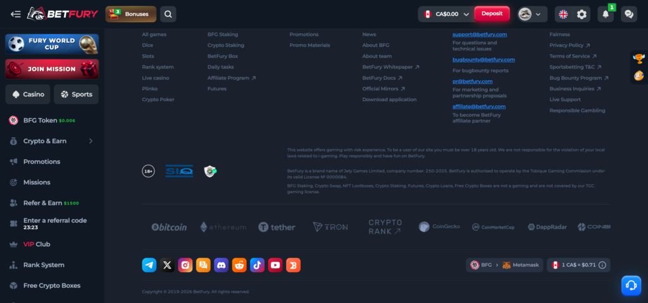The height and width of the screenshot is (303, 648).
Task: Open Official Mirrors footer link
Action: (x=383, y=88)
